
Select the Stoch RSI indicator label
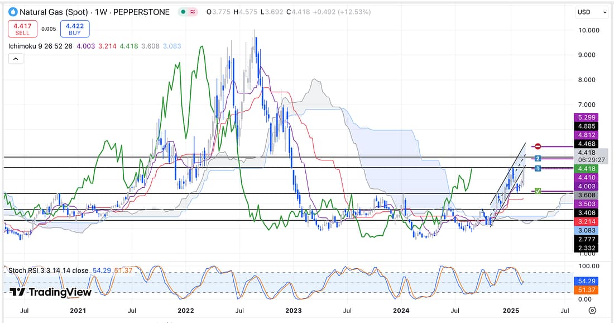click(48, 270)
